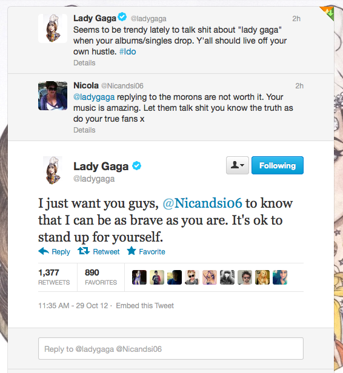The height and width of the screenshot is (373, 343).
Task: Open the first retweeter avatar thumbnail
Action: pyautogui.click(x=139, y=277)
